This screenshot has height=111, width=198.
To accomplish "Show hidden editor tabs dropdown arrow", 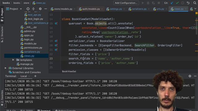I will click(x=195, y=9).
